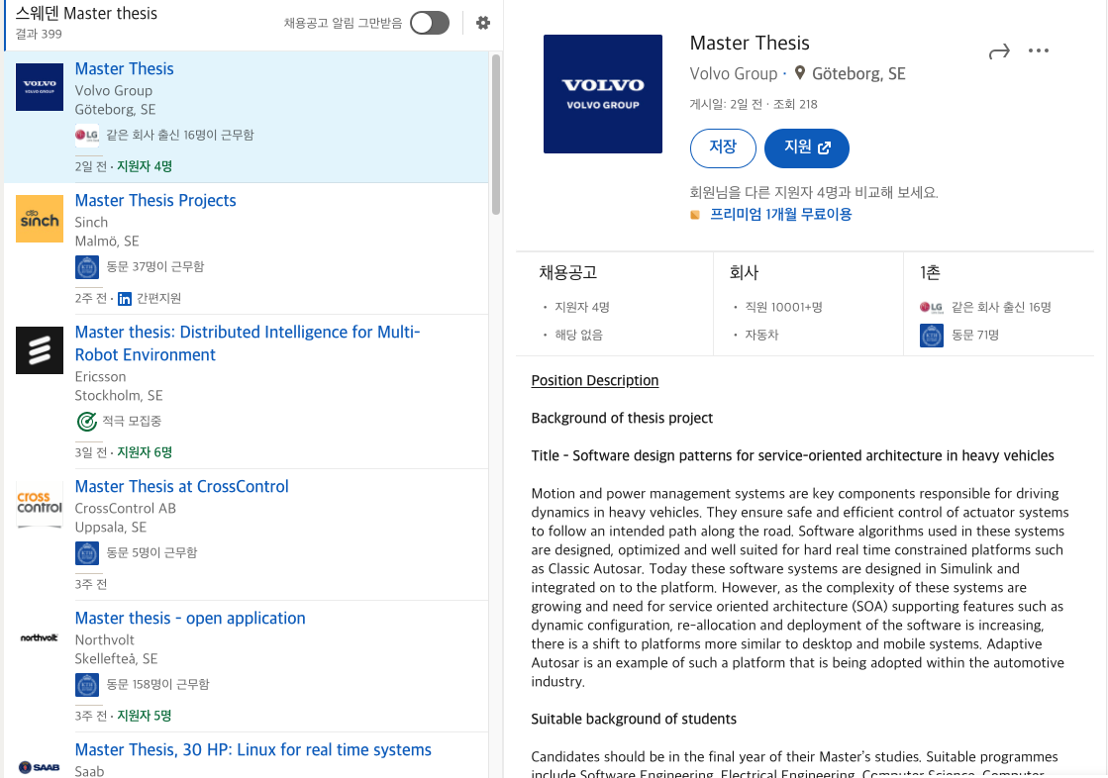The image size is (1108, 778).
Task: Click the Ericsson company logo
Action: tap(40, 350)
